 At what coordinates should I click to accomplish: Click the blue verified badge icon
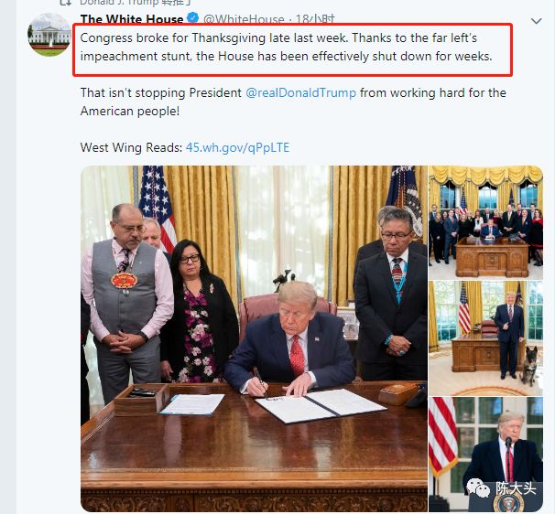pyautogui.click(x=193, y=17)
